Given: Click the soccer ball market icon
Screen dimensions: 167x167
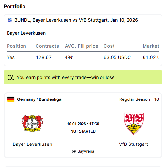Looking at the screenshot, I should click(x=10, y=20).
